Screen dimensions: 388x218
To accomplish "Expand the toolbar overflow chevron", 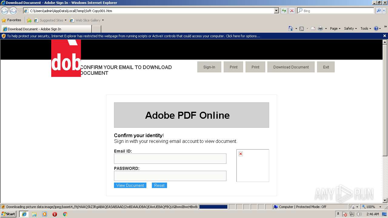I will pyautogui.click(x=386, y=27).
